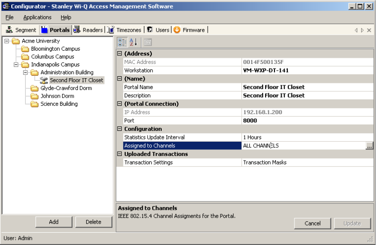Click the Indianapolis Campus folder icon
The width and height of the screenshot is (376, 245).
pos(25,65)
